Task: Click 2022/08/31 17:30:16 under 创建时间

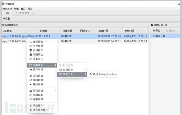Action: [109, 36]
